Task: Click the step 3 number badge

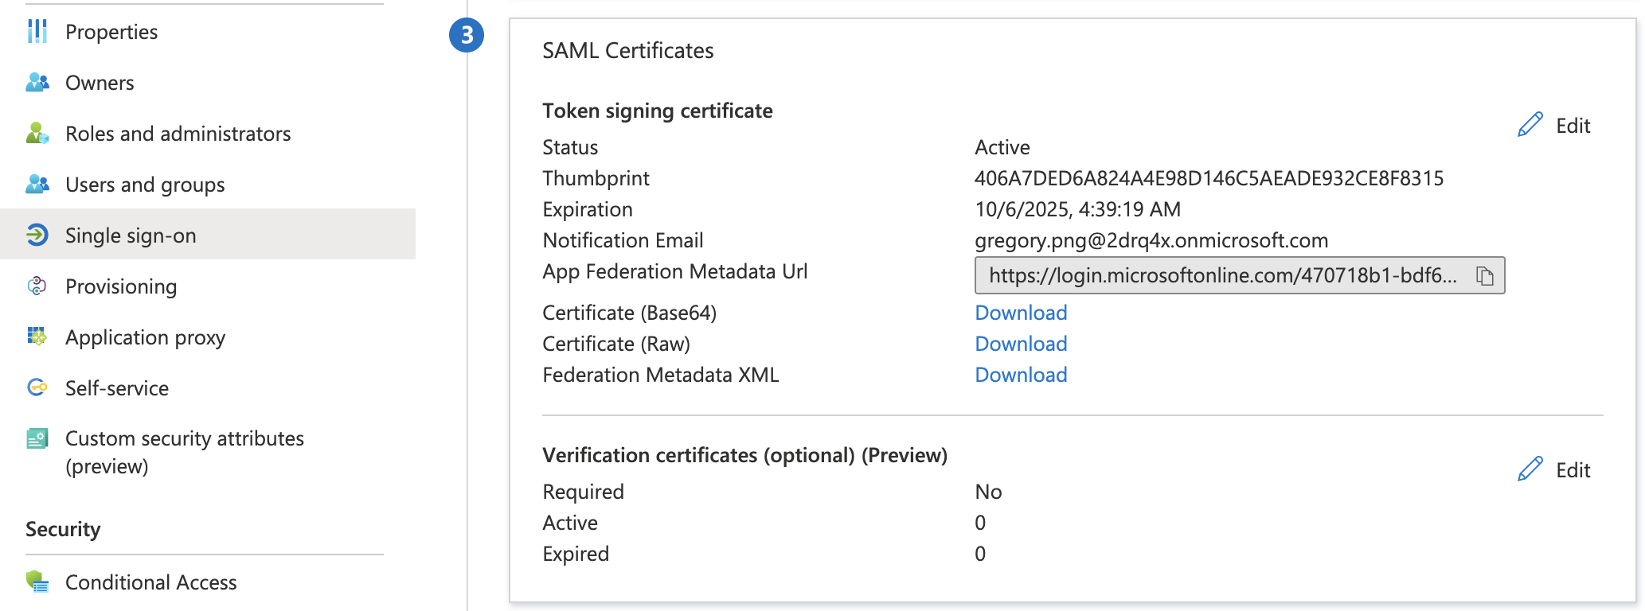Action: point(467,35)
